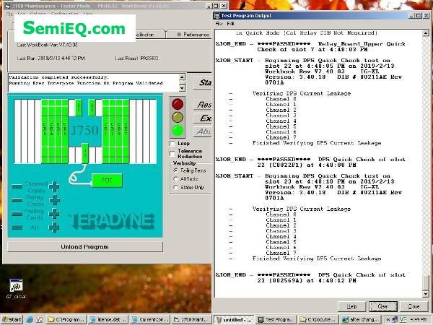
Task: Switch to CurrentCon taskbar item
Action: (x=149, y=320)
